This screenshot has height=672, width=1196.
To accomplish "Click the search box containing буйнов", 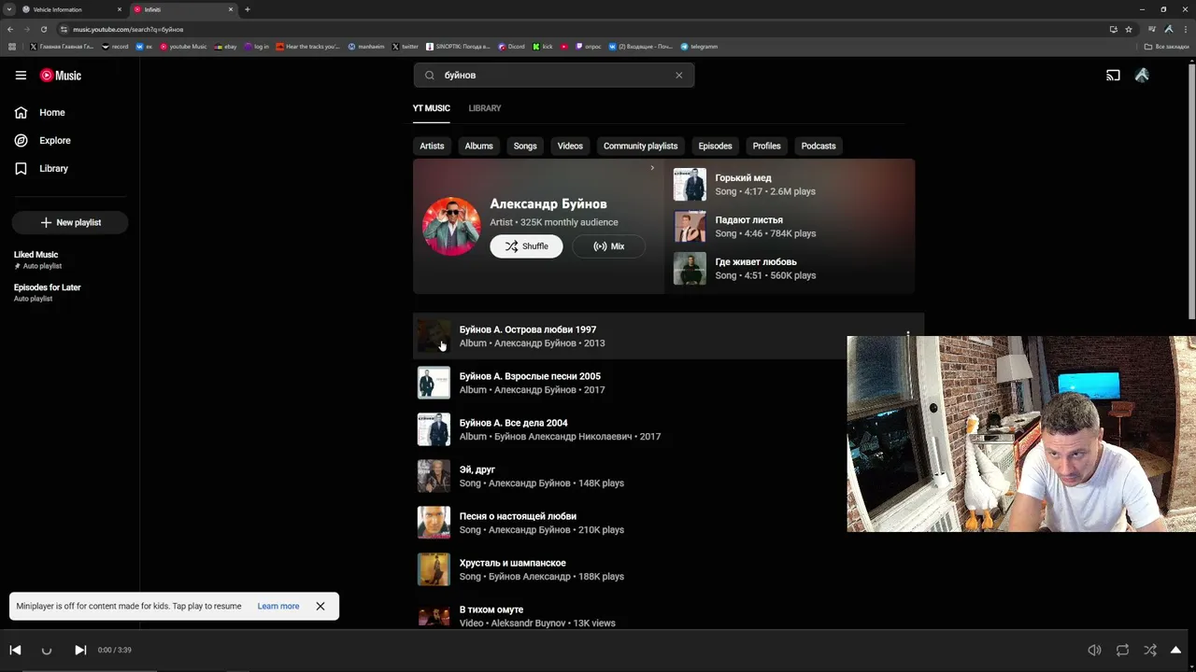I will tap(554, 75).
